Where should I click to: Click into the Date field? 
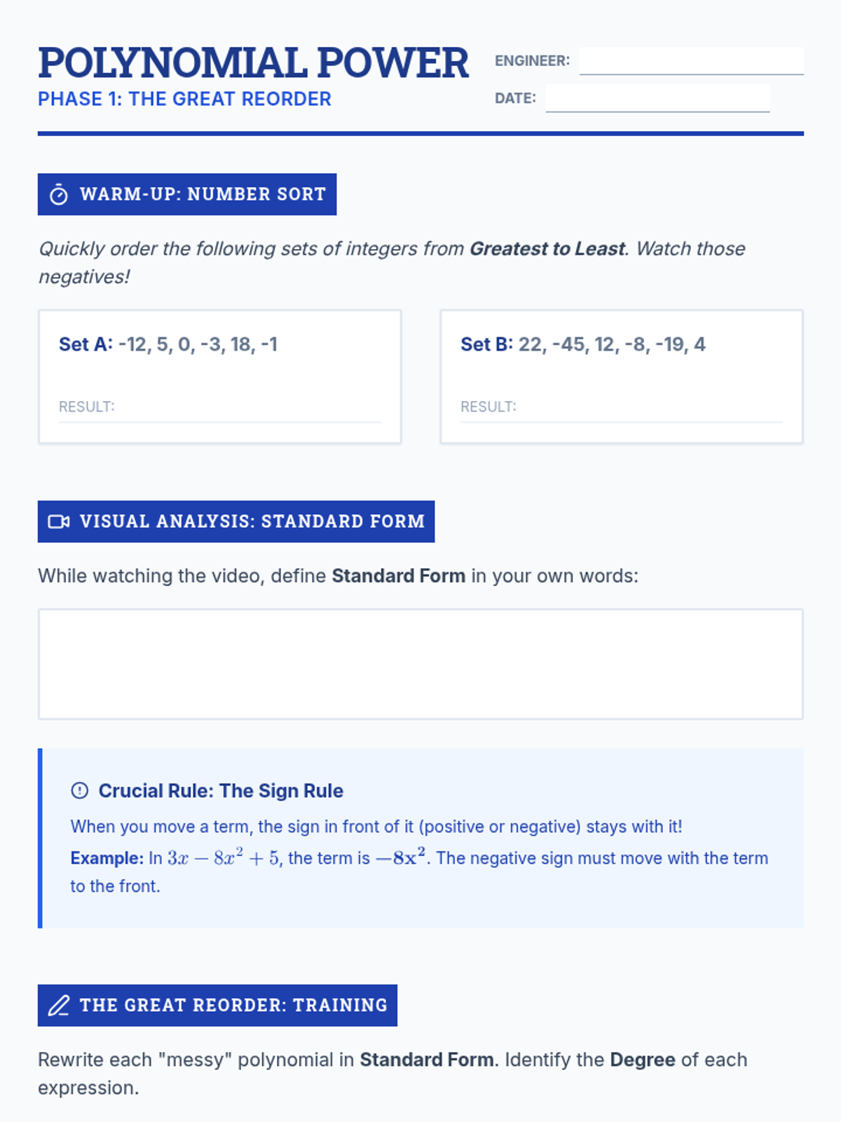(657, 98)
